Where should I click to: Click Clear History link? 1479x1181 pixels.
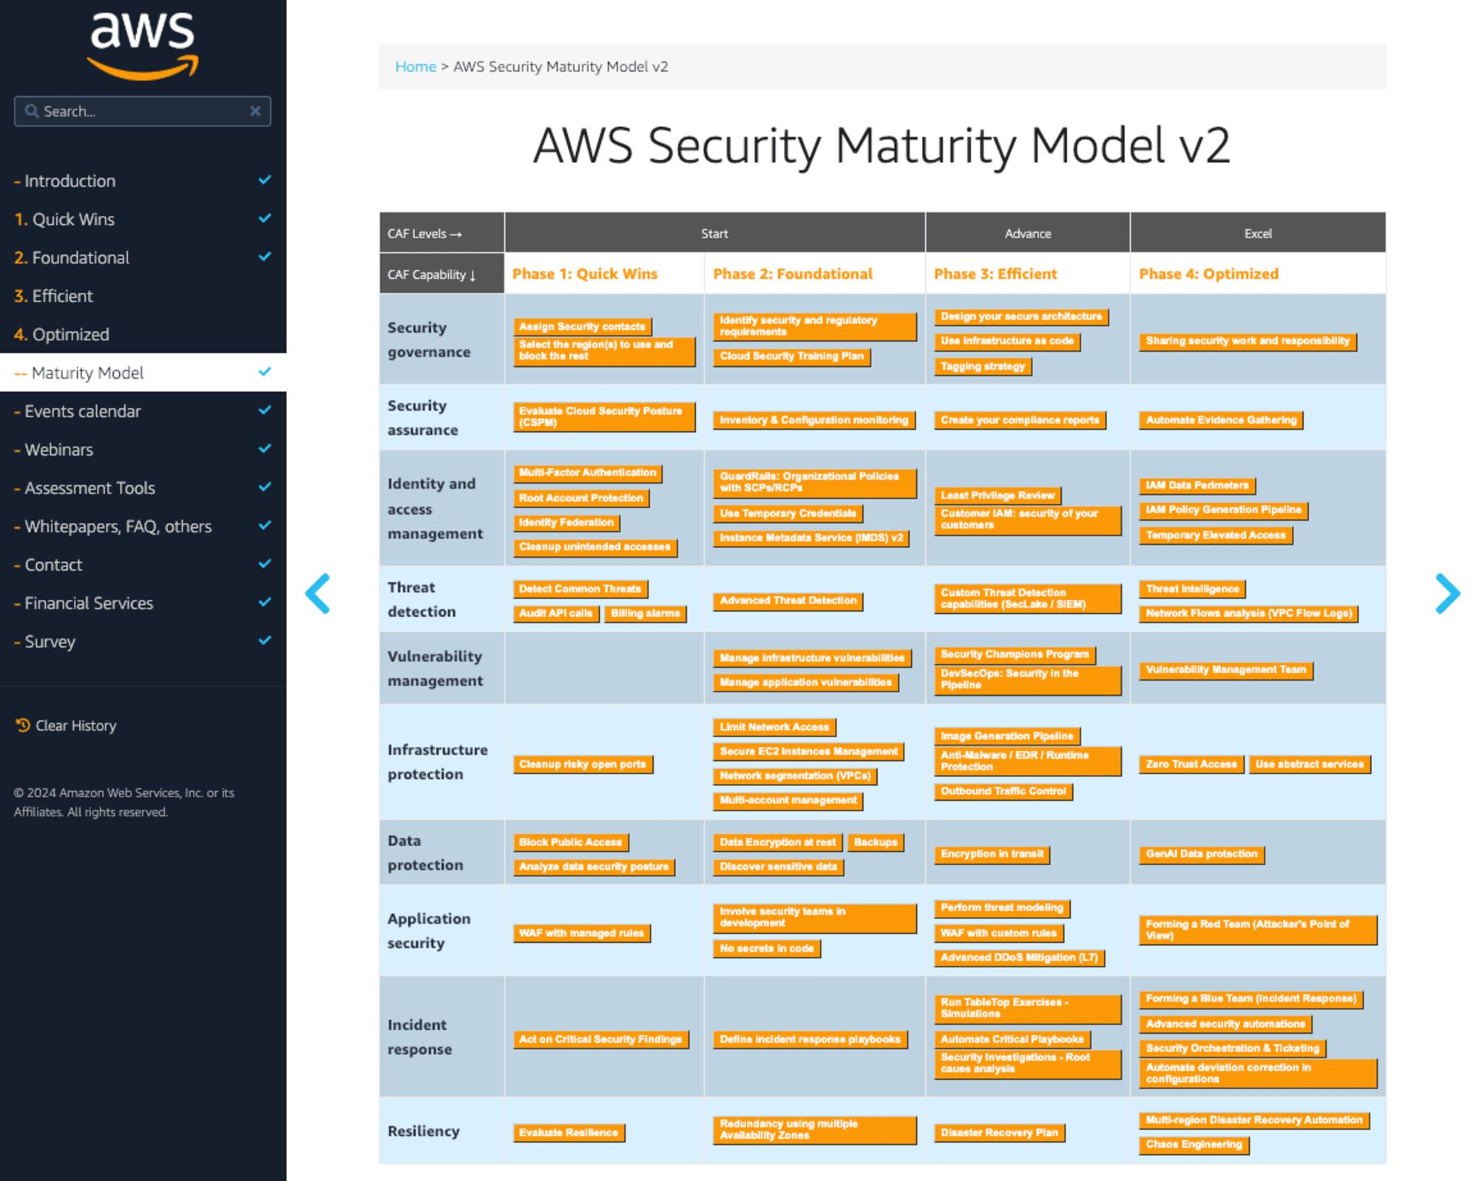[66, 725]
